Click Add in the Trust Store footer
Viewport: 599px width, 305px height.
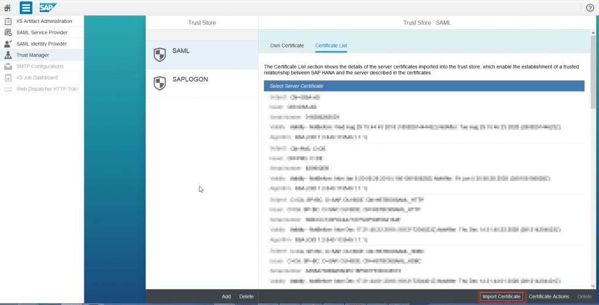226,297
